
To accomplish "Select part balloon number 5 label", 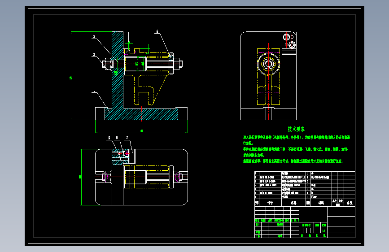I will pos(109,138).
